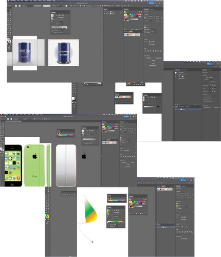Click the blue Share button in the can window
The height and width of the screenshot is (257, 221).
click(151, 3)
